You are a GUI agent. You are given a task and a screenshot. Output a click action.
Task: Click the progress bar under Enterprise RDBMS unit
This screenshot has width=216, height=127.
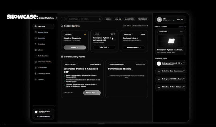[173, 81]
